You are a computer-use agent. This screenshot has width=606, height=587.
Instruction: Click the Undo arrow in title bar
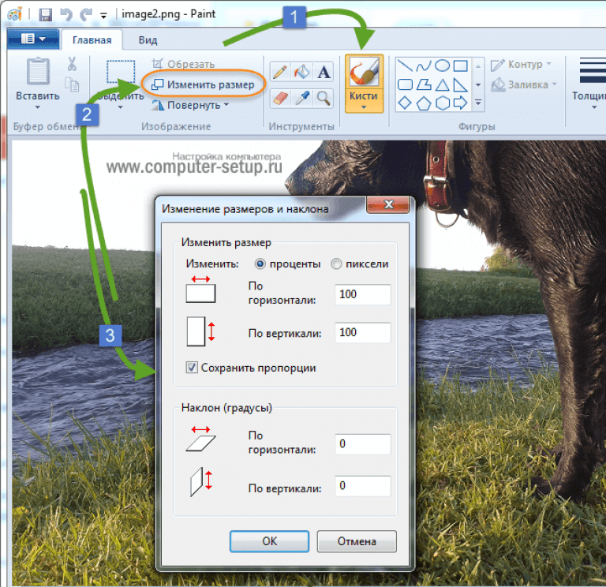66,15
